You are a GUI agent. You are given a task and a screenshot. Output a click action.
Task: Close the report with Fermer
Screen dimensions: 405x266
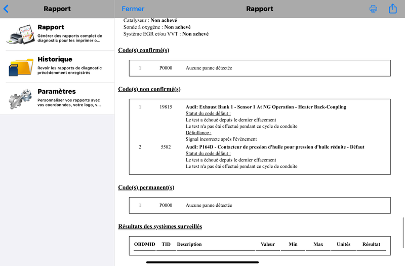pos(133,9)
